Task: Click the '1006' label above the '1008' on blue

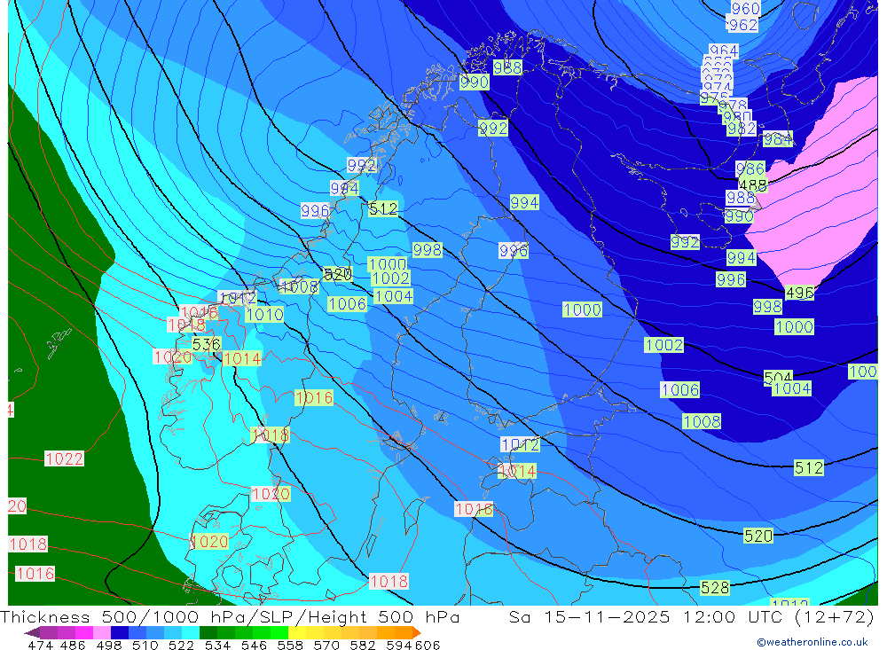Action: click(680, 390)
